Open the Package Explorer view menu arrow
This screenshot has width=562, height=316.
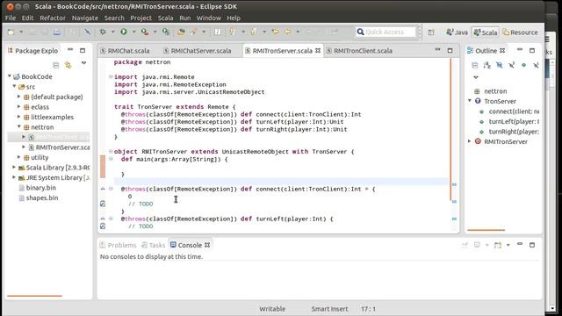(84, 63)
